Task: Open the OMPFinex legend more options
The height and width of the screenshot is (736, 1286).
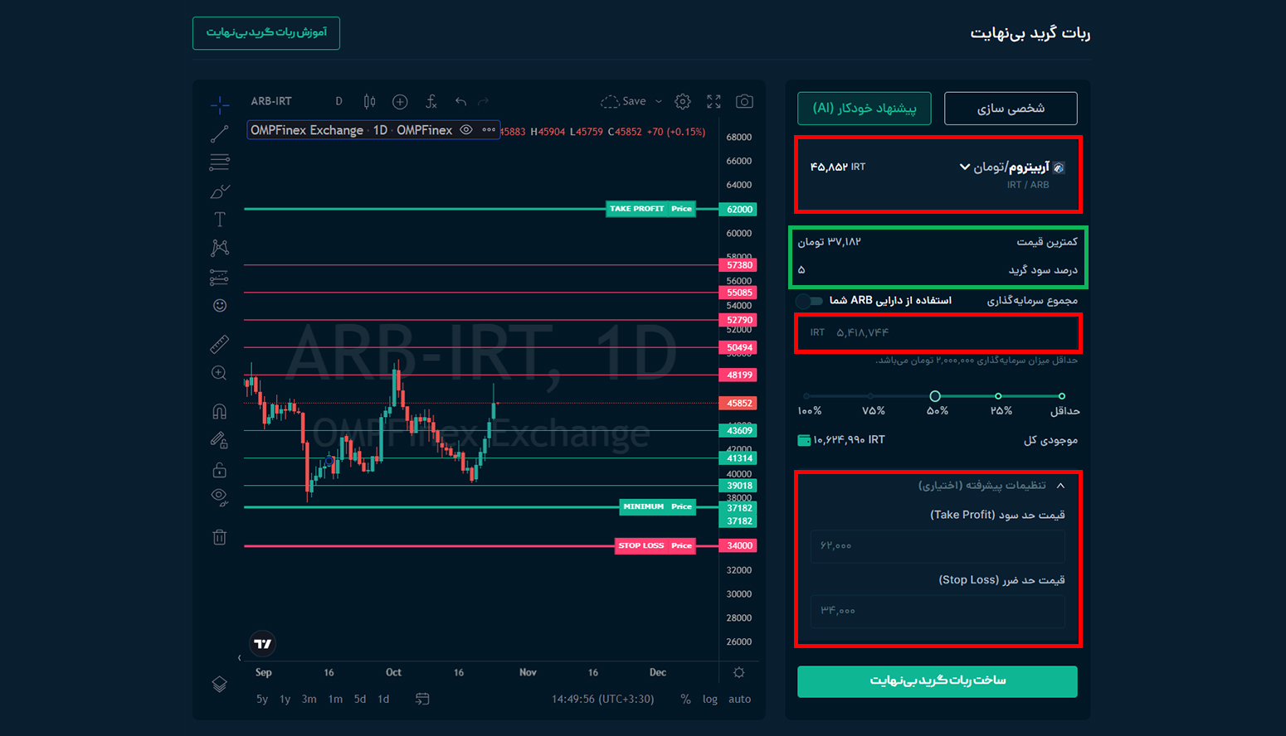Action: coord(489,130)
